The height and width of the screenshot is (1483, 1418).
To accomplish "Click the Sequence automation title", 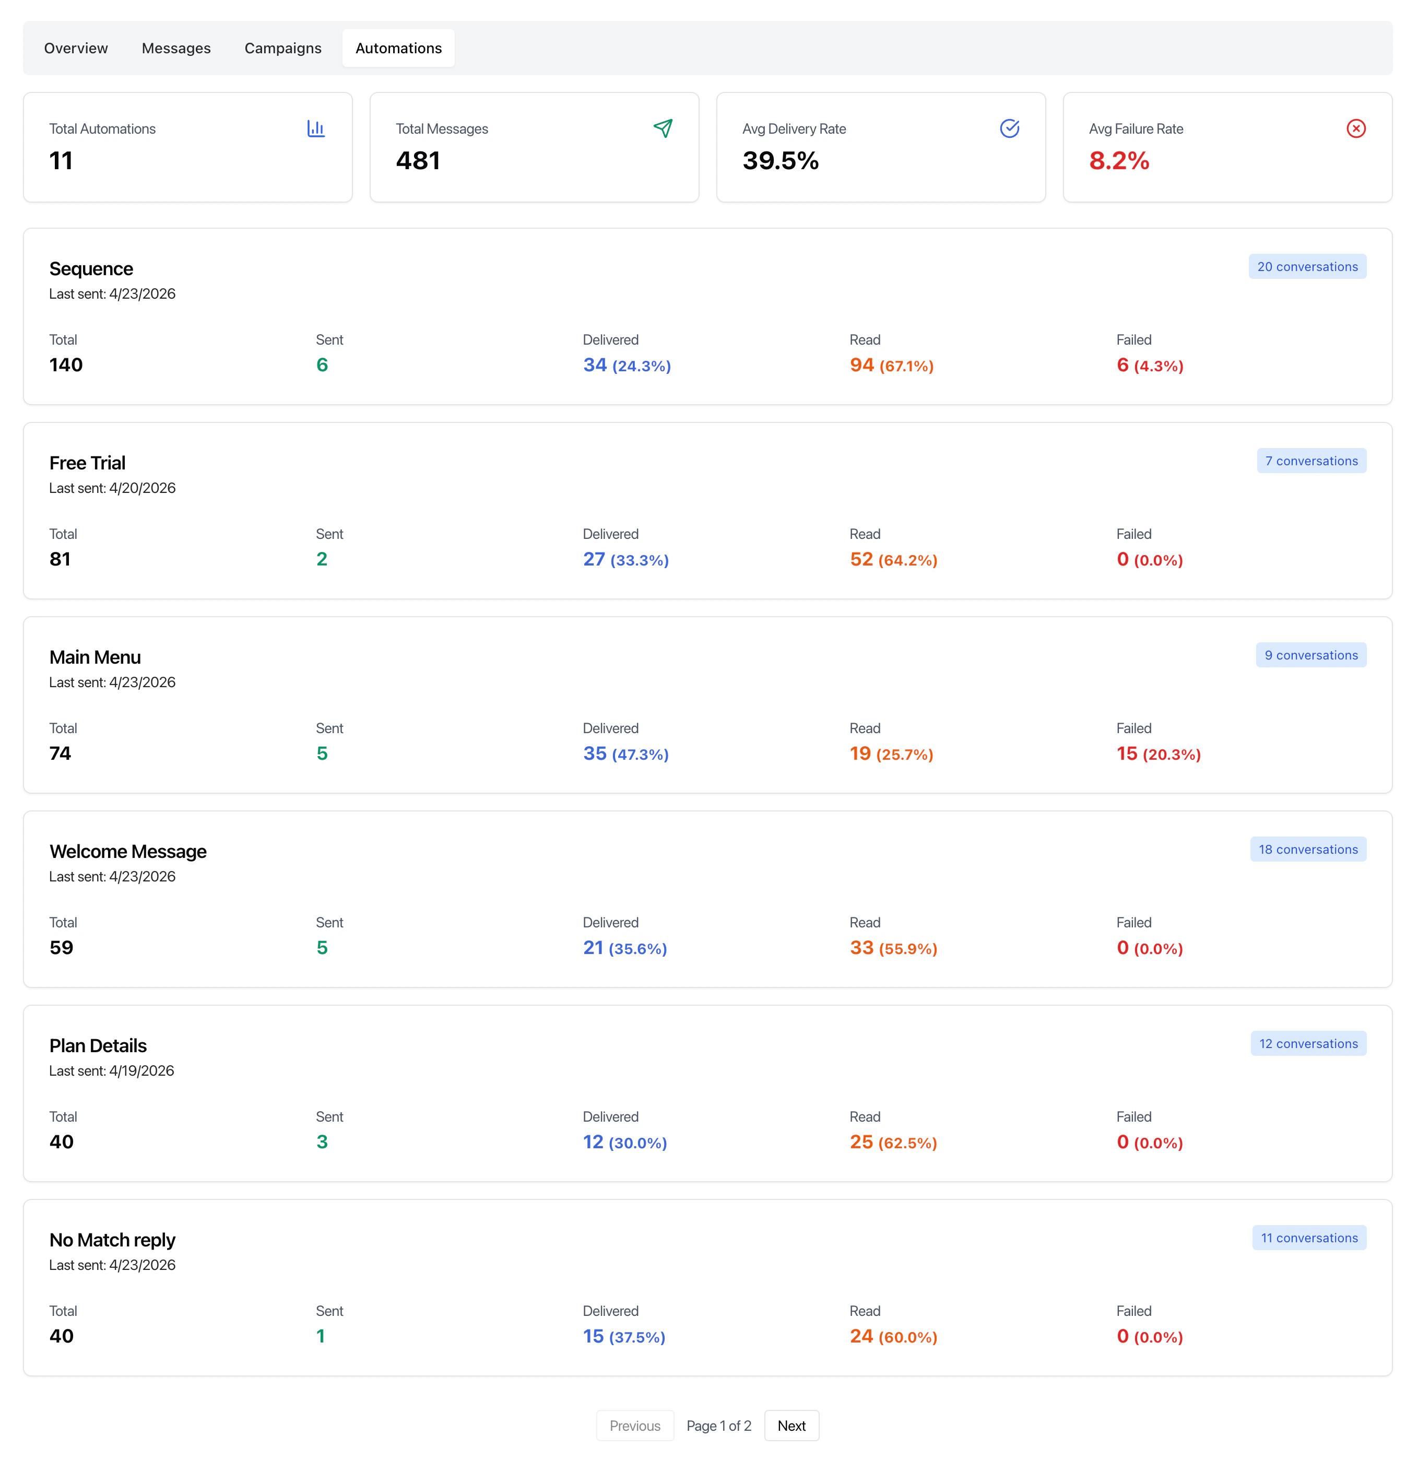I will (x=91, y=269).
